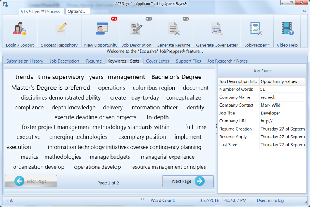The height and width of the screenshot is (207, 310).
Task: Open the Job Description ribbon icon
Action: pyautogui.click(x=136, y=29)
